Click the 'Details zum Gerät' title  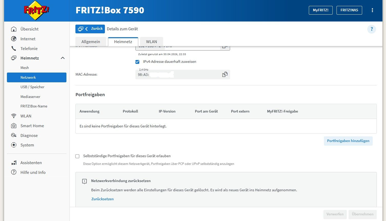click(122, 29)
